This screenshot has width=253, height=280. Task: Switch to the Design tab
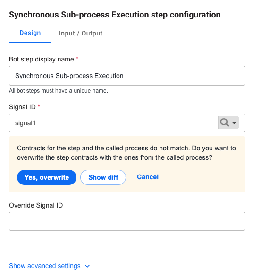coord(30,33)
